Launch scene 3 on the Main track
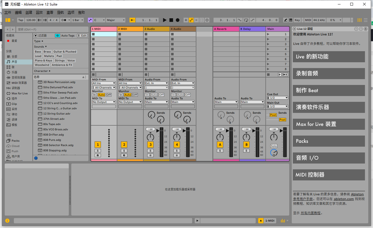 (x=268, y=44)
